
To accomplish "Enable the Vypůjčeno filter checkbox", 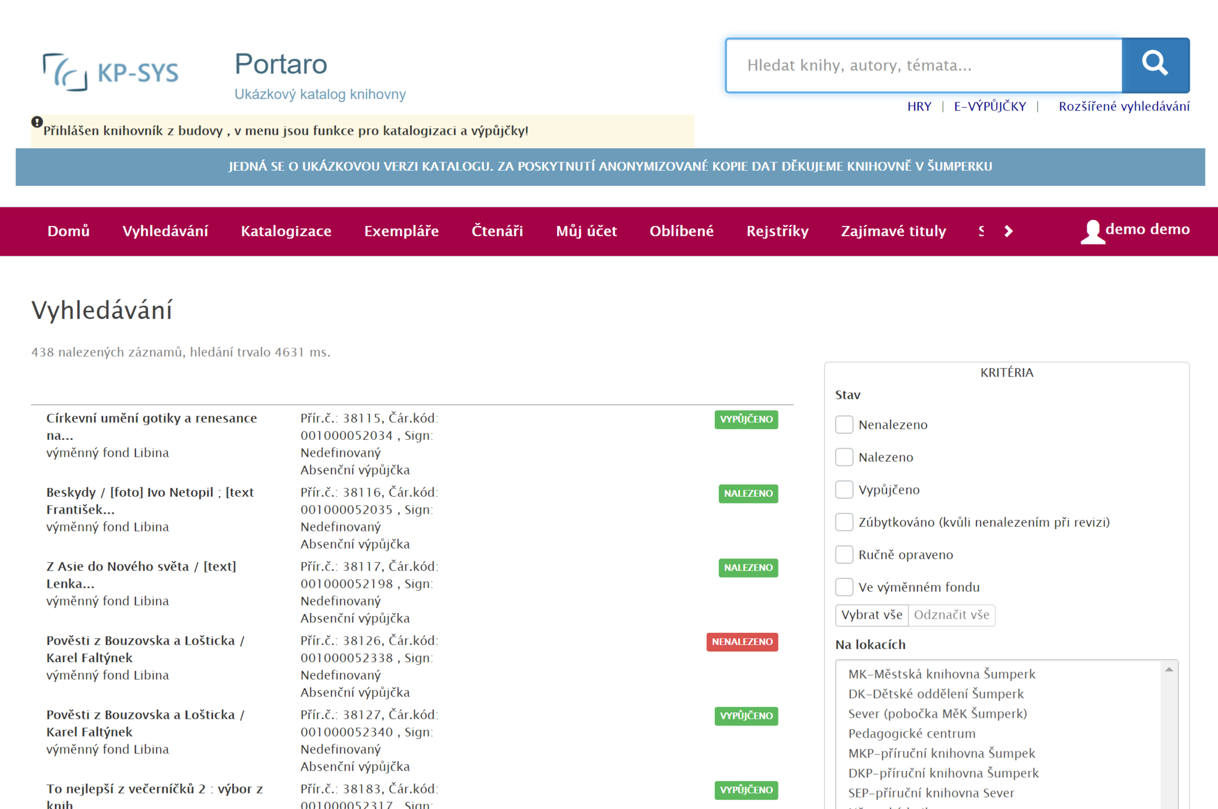I will click(844, 490).
